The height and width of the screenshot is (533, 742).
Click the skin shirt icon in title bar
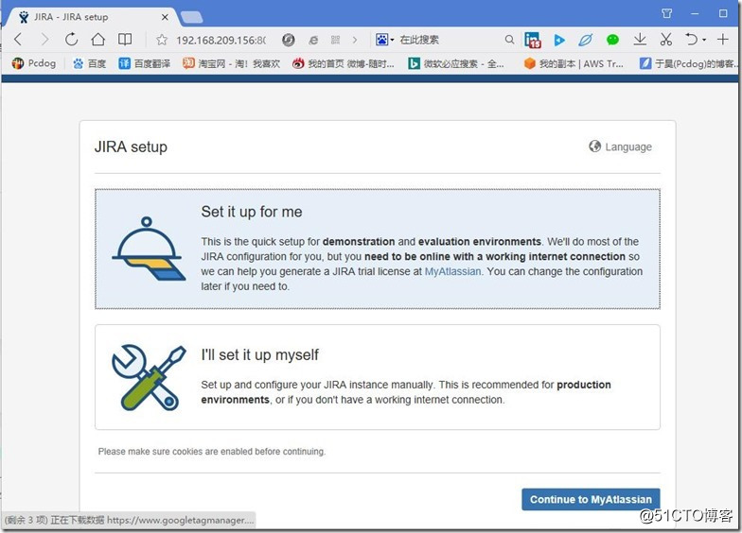(x=666, y=13)
